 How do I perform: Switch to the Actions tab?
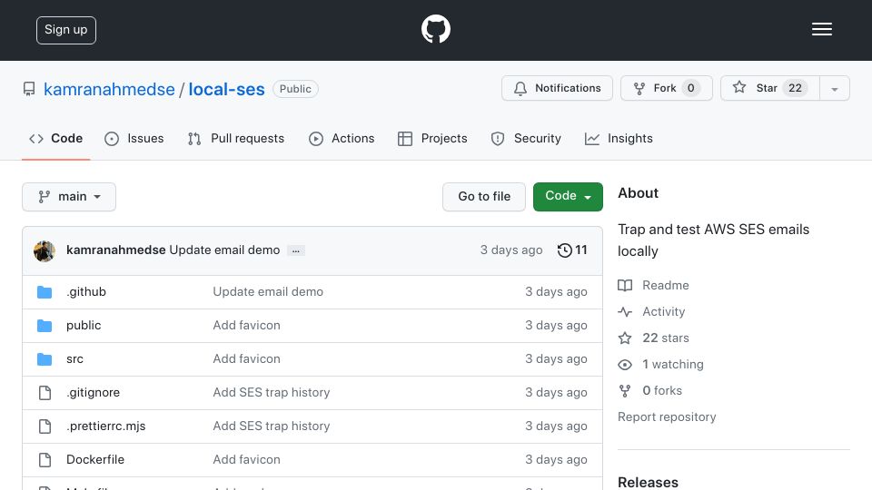tap(342, 138)
